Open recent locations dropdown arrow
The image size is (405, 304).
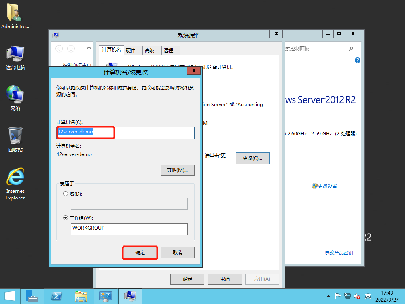(80, 49)
